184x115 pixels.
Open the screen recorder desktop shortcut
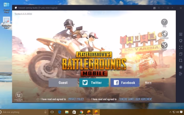click(6, 23)
